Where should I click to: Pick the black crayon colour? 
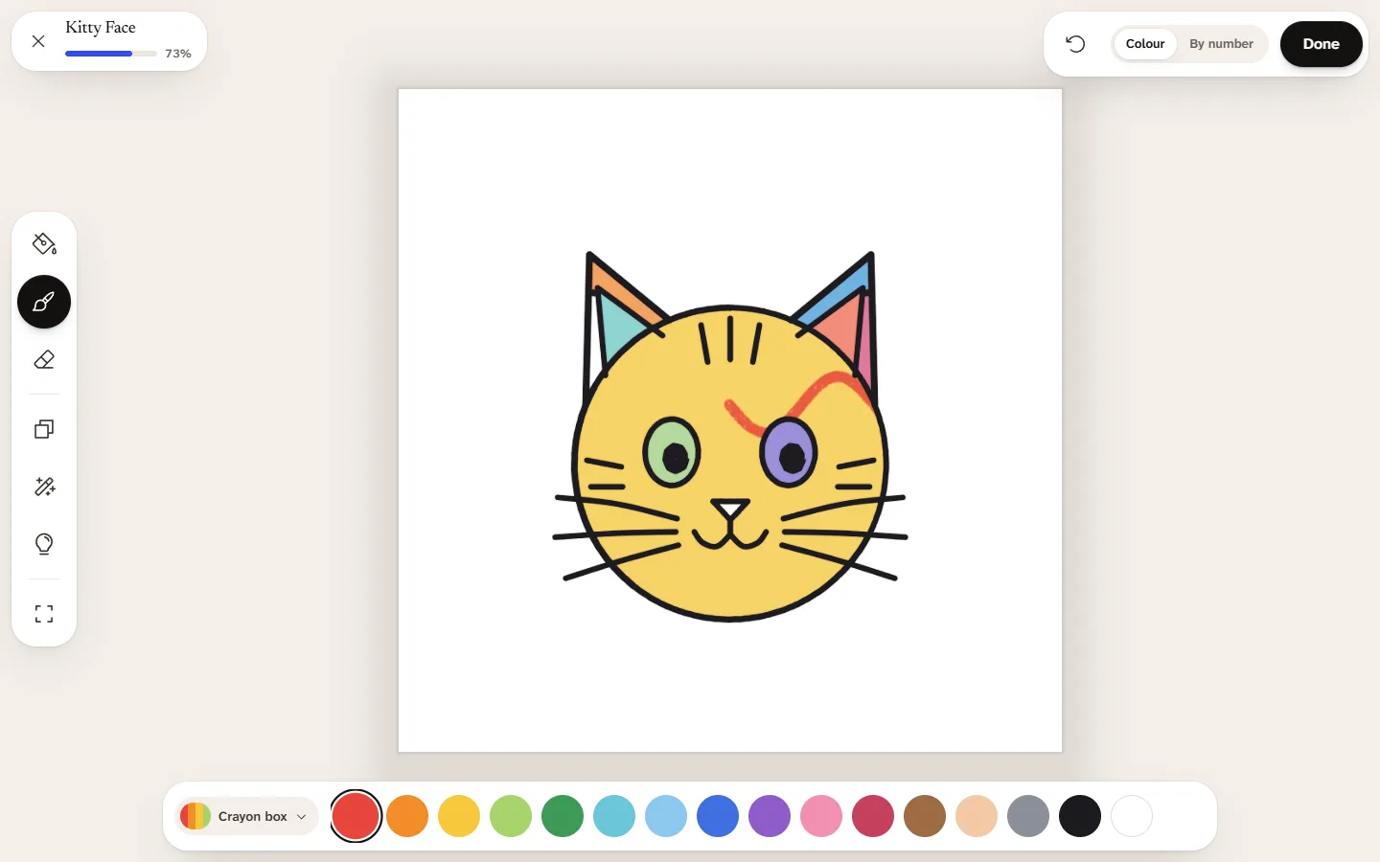pos(1080,816)
